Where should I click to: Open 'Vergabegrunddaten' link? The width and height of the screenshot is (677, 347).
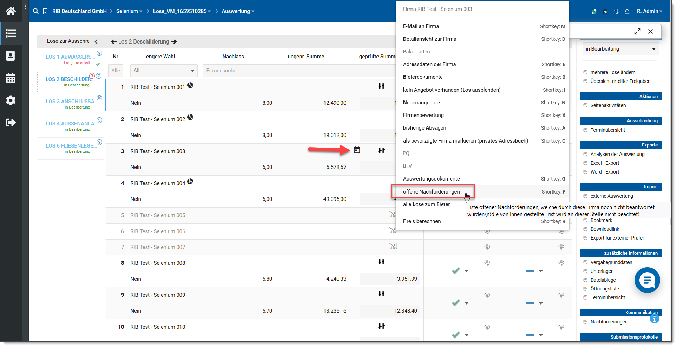pos(611,262)
